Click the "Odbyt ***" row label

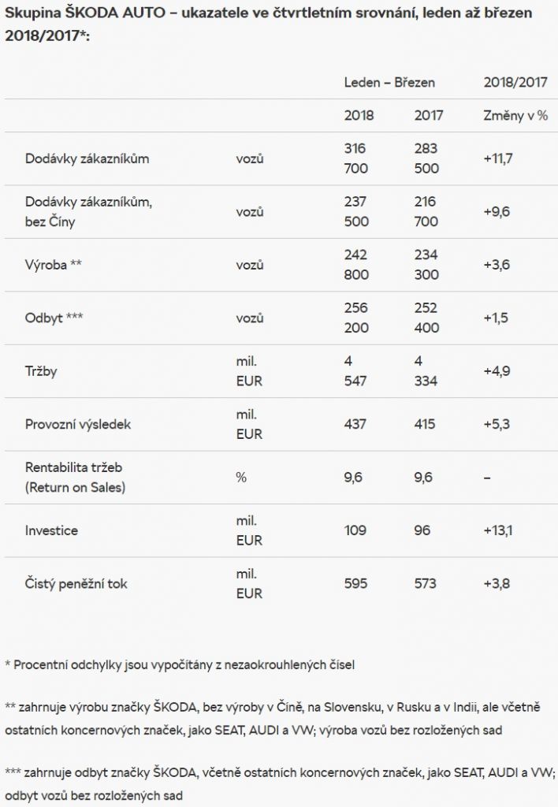click(54, 318)
